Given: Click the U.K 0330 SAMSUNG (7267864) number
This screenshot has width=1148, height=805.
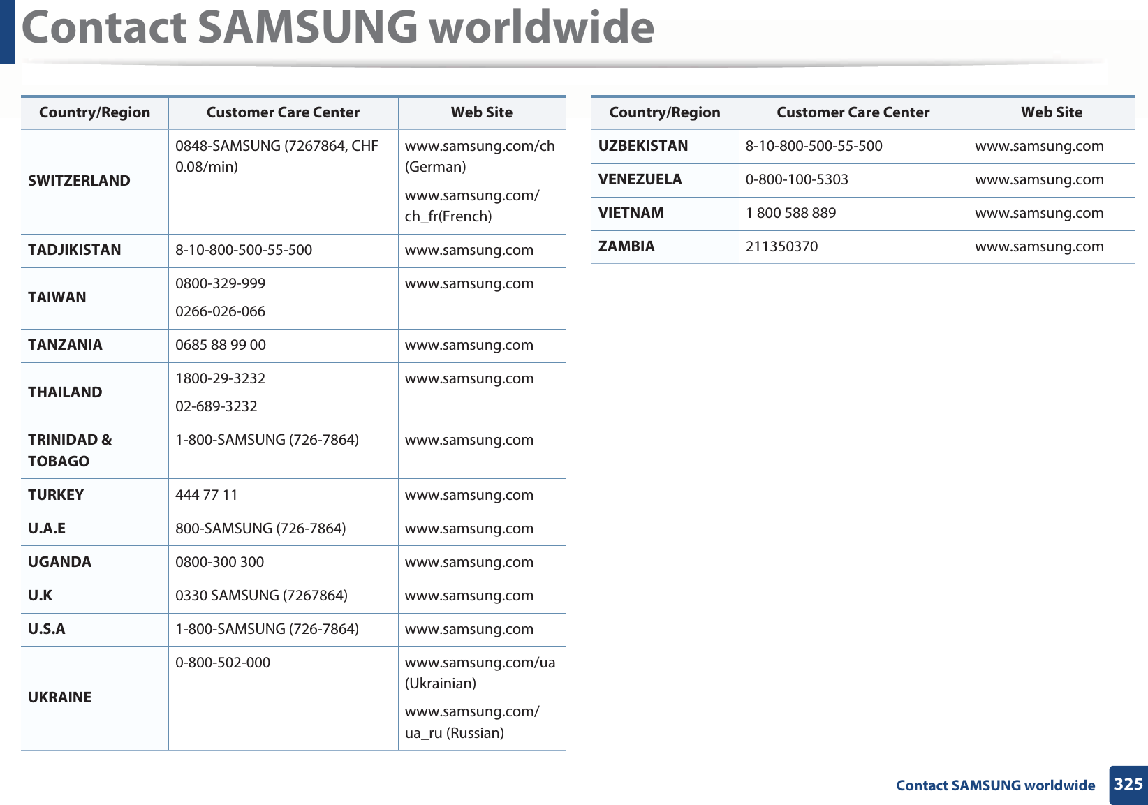Looking at the screenshot, I should (262, 596).
